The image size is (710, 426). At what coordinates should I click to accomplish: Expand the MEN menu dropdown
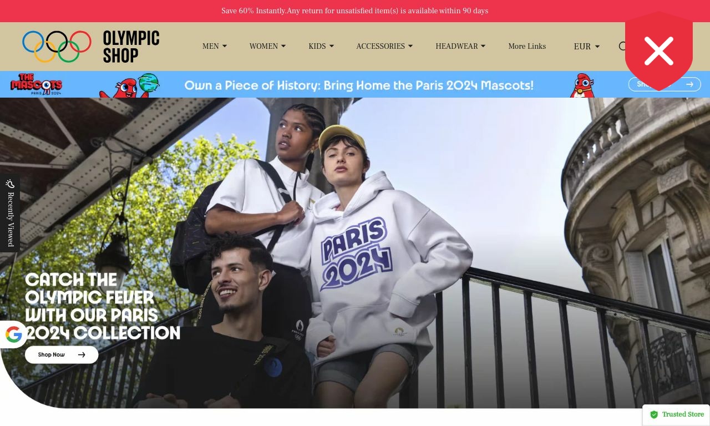click(x=214, y=47)
